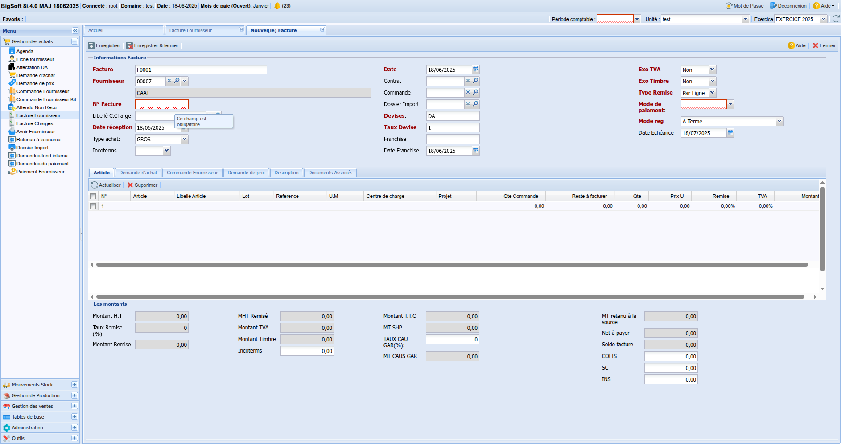
Task: Click the article grid vertical scrollbar
Action: tap(822, 229)
